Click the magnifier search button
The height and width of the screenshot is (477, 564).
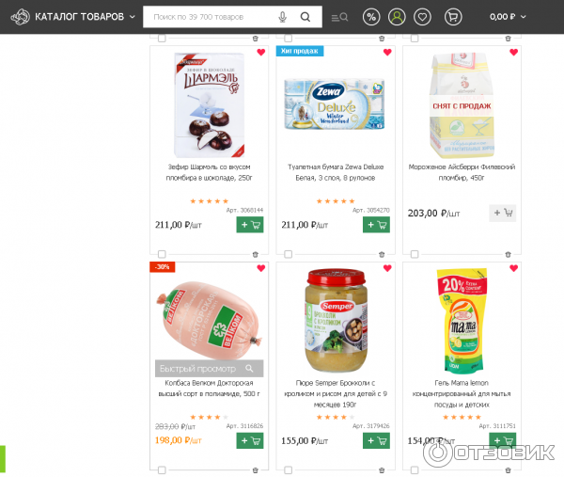coord(305,17)
